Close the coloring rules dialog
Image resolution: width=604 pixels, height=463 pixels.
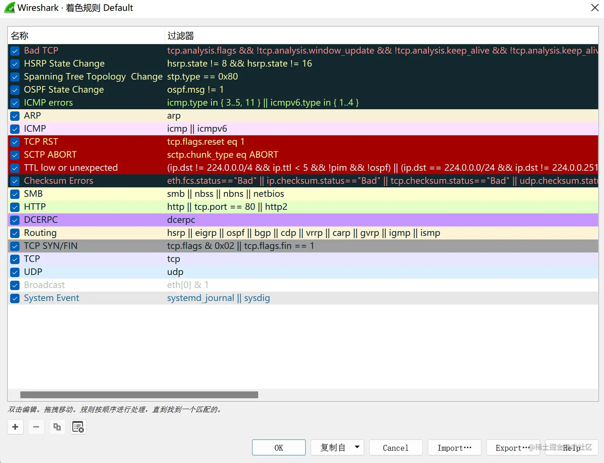pyautogui.click(x=594, y=8)
